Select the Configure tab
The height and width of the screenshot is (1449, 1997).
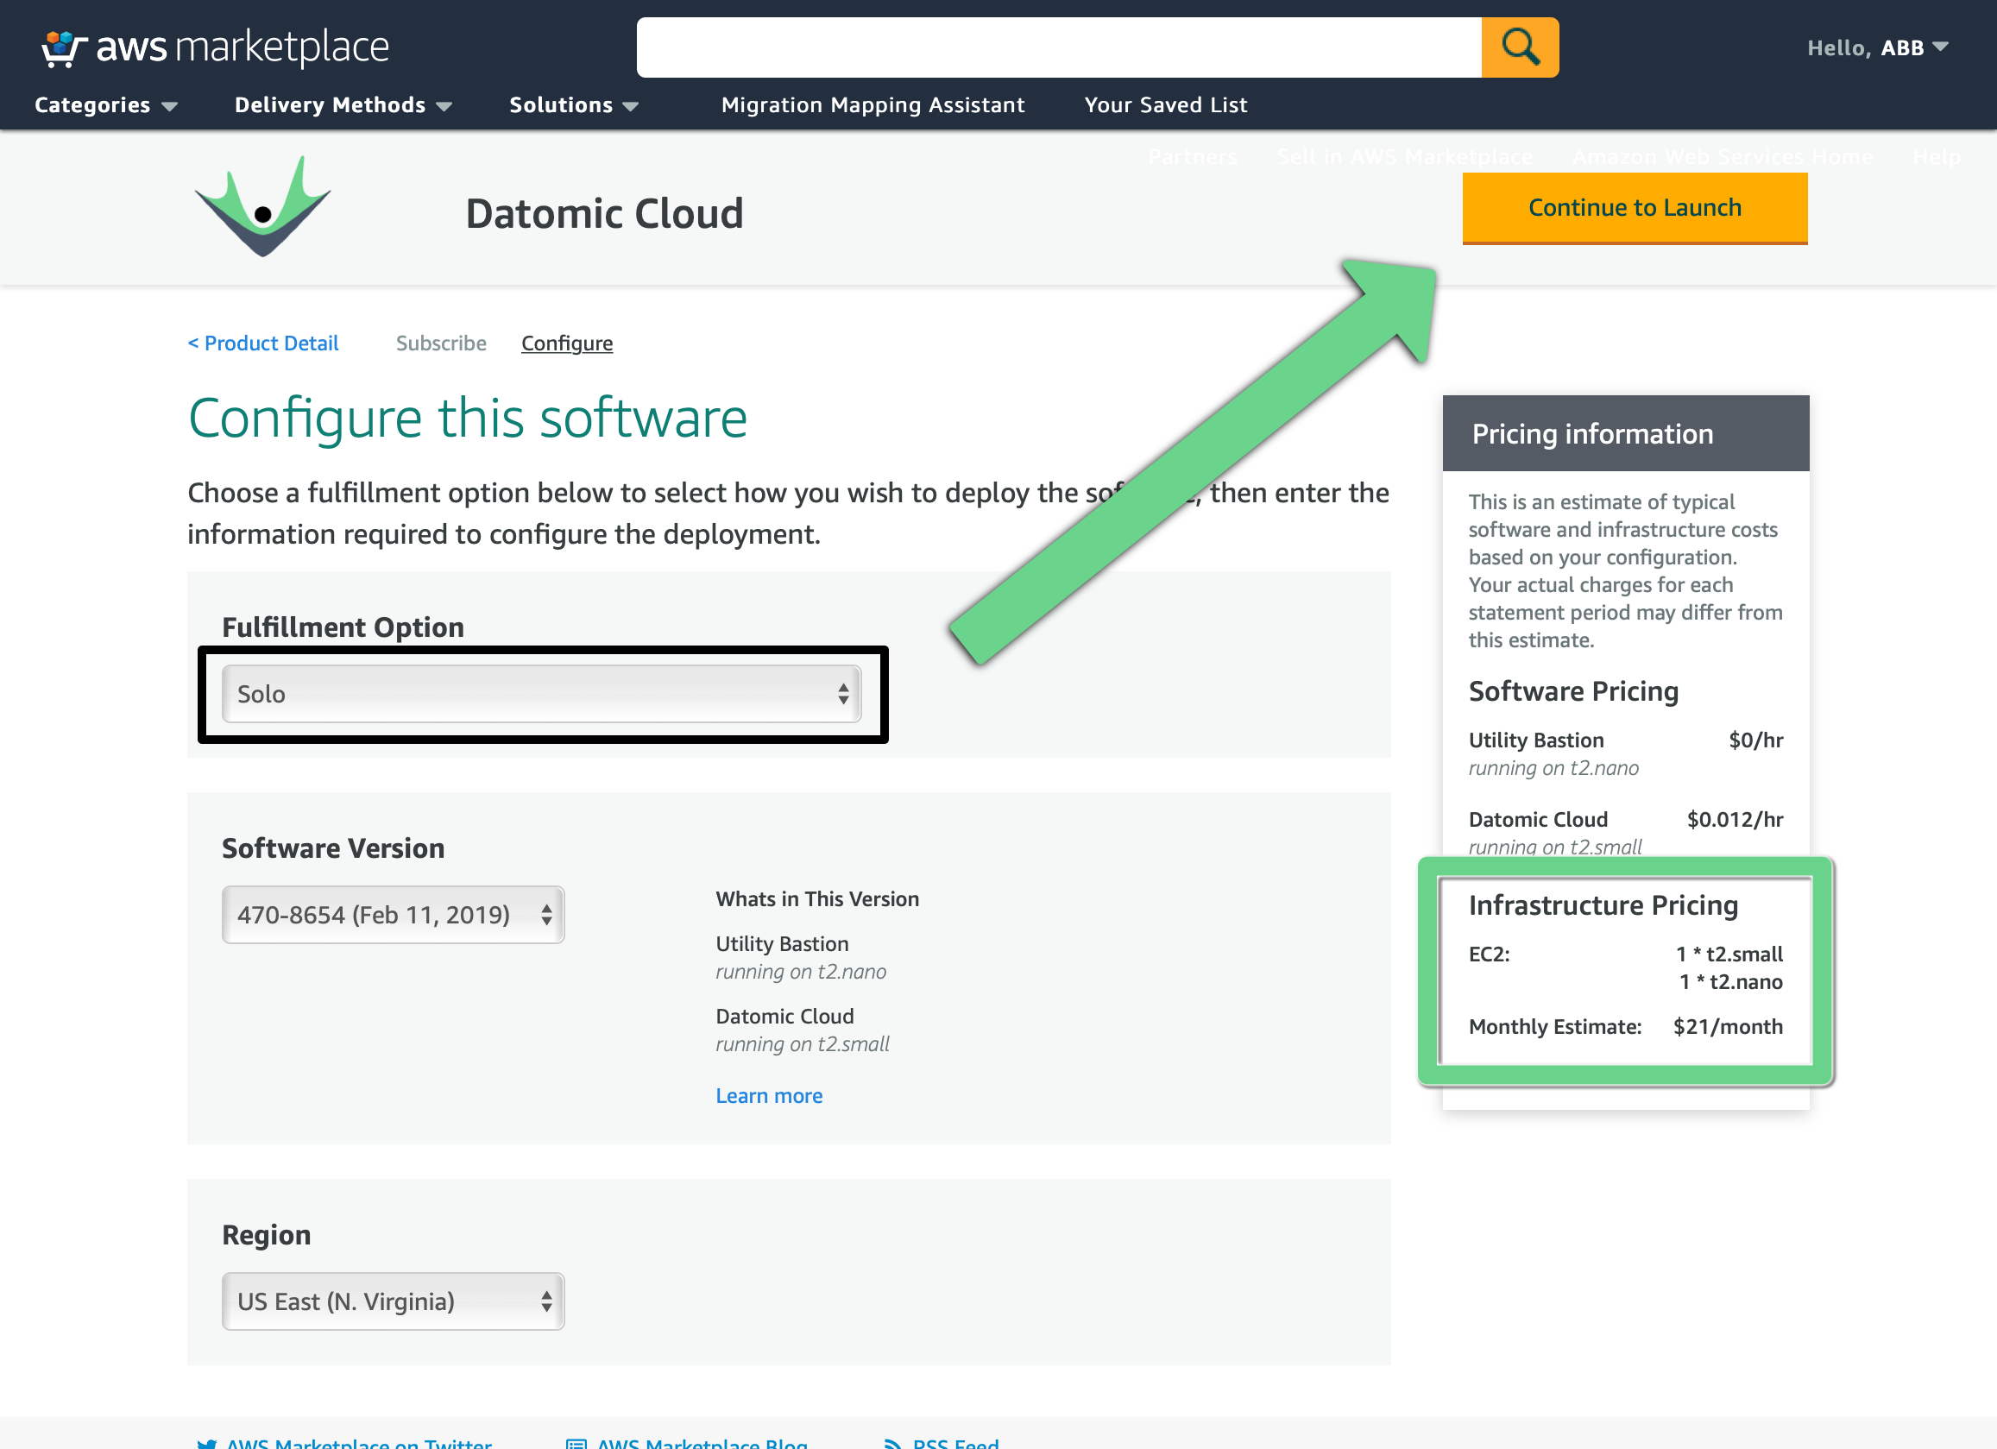pos(568,343)
